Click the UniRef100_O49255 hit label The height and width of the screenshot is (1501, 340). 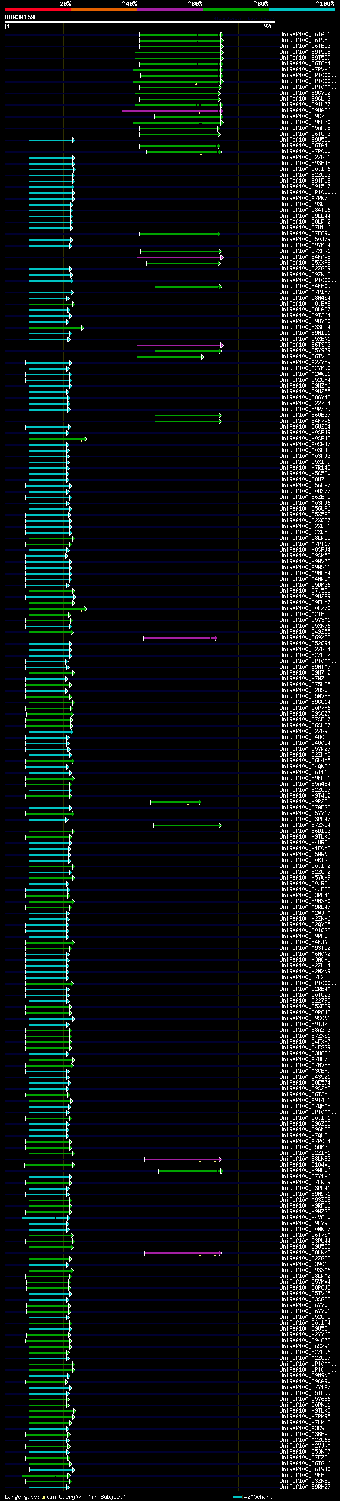pyautogui.click(x=304, y=631)
